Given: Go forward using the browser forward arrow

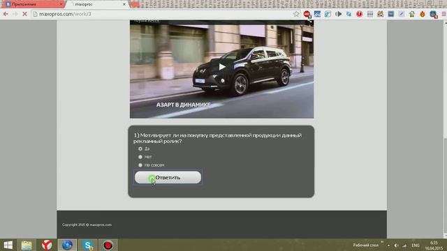Looking at the screenshot, I should click(x=15, y=14).
